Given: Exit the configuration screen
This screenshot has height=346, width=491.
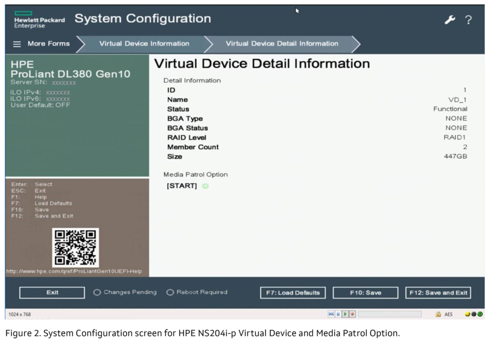Looking at the screenshot, I should coord(51,292).
